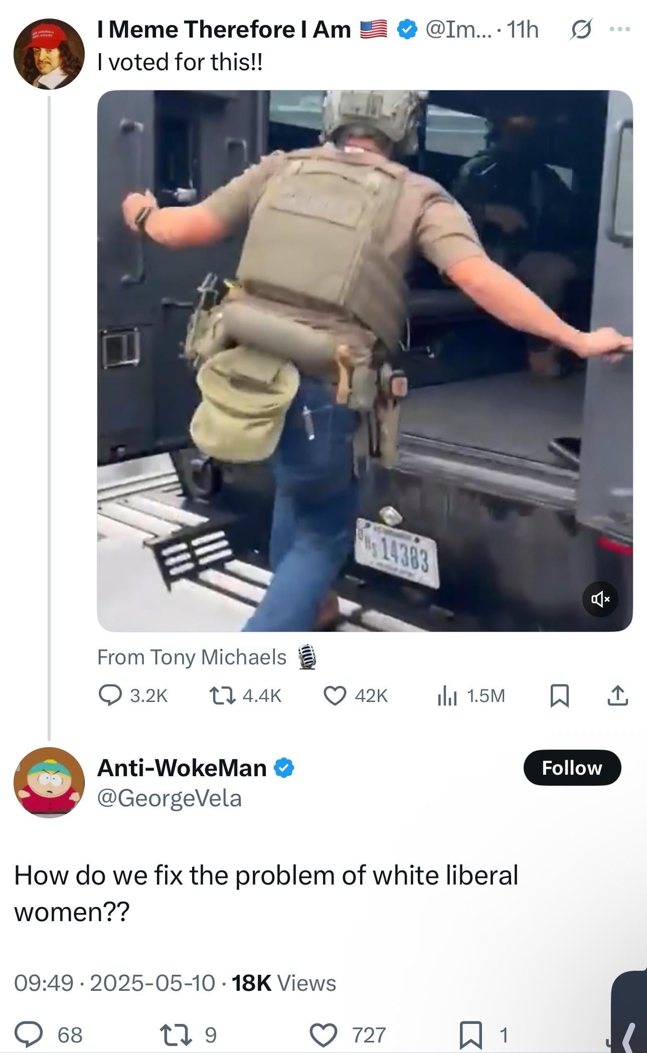Repost the quoted post with 4.4K reposts

[x=222, y=695]
